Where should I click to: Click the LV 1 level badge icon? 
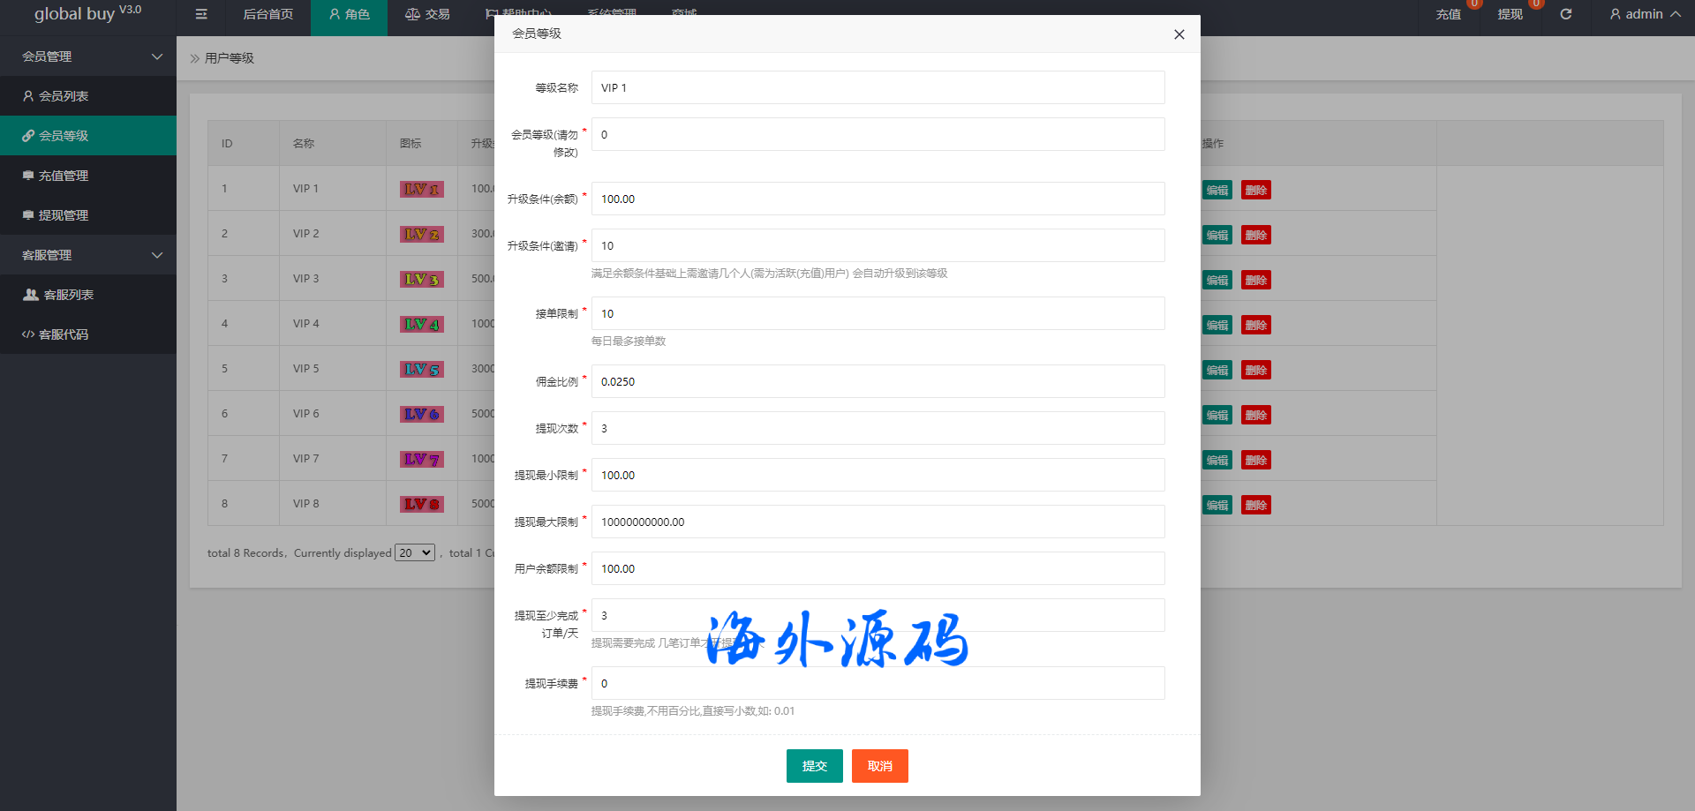click(421, 189)
